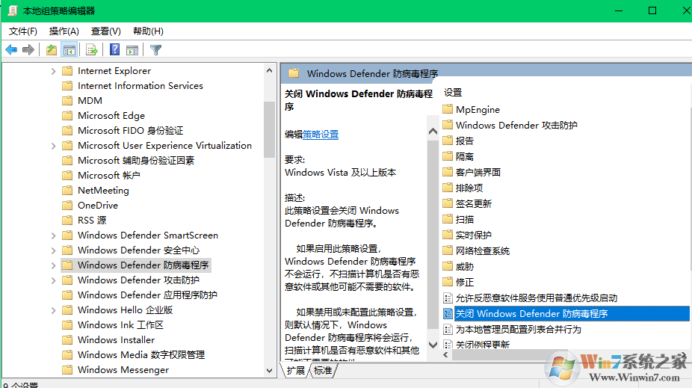This screenshot has height=388, width=692.
Task: Expand the Internet Explorer tree node
Action: pos(53,71)
